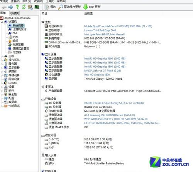Collapse the 计算机 tree node
This screenshot has width=193, height=172.
click(x=2, y=22)
